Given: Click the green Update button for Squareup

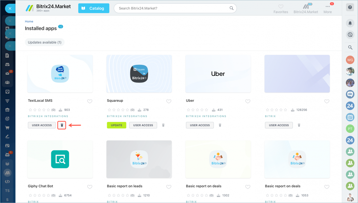Looking at the screenshot, I should coord(117,125).
